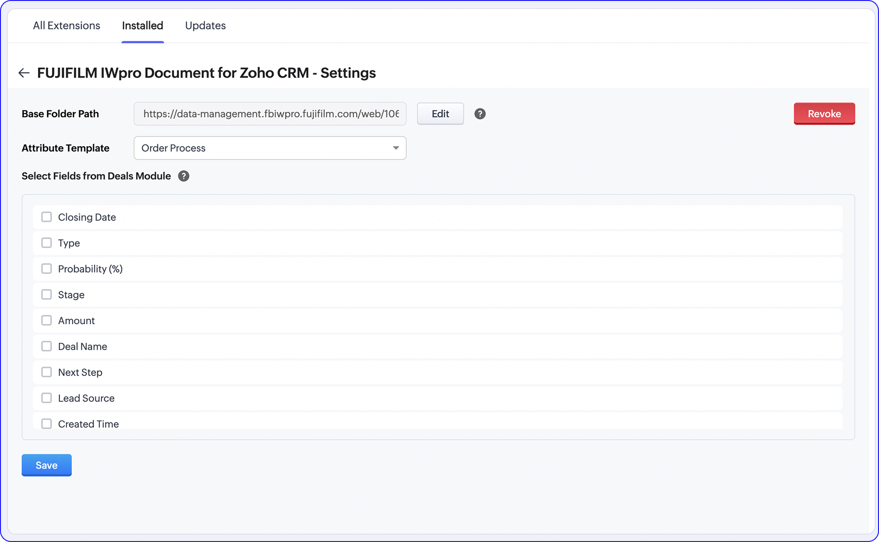Click the Stage field label
The image size is (879, 542).
tap(71, 295)
